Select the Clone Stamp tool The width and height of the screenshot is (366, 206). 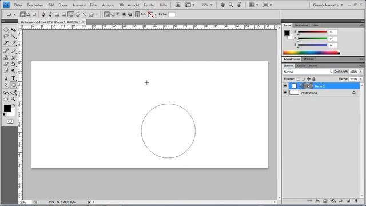[6, 57]
